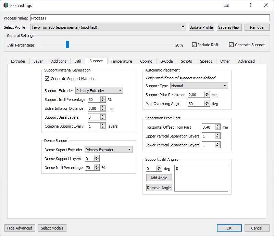Viewport: 274px width, 236px height.
Task: Click the Hide Advanced button
Action: click(x=20, y=228)
